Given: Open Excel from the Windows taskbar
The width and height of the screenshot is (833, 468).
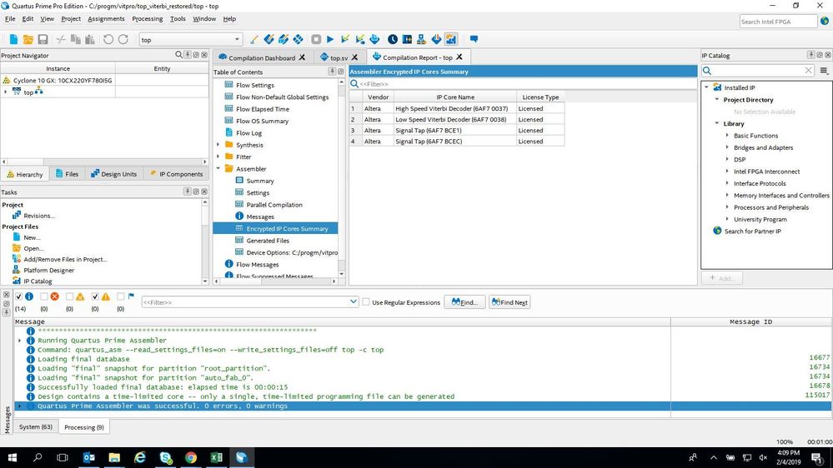Looking at the screenshot, I should click(x=216, y=457).
